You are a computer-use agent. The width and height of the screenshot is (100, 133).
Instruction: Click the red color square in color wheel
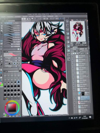point(12,108)
